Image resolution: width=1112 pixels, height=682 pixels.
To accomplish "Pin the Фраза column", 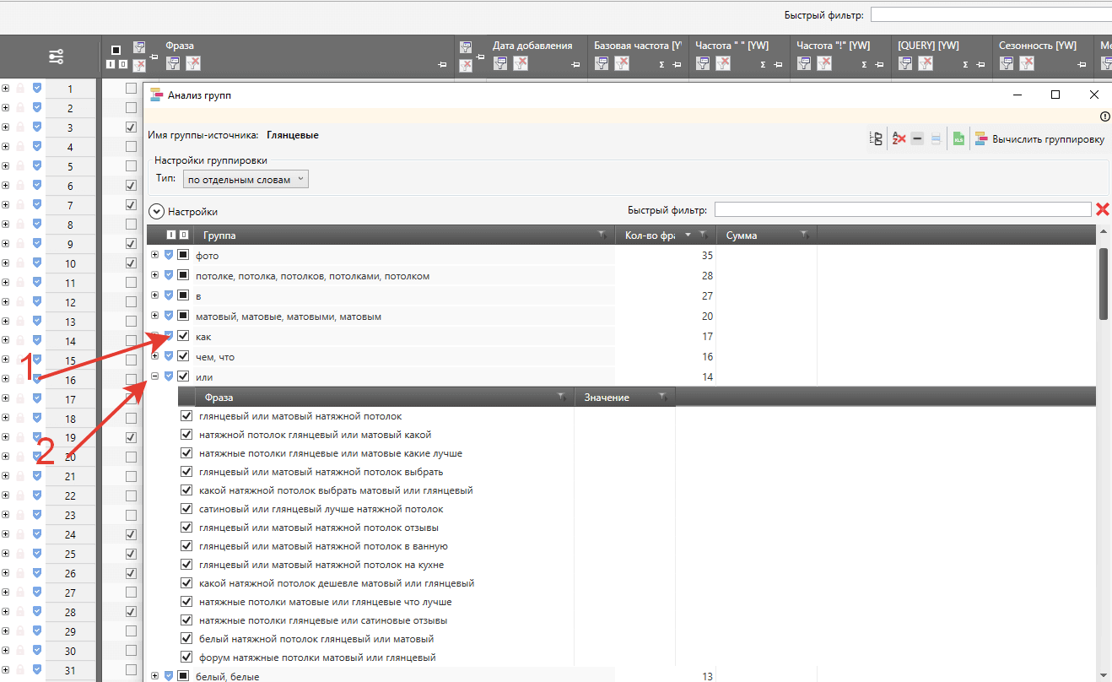I will tap(442, 65).
